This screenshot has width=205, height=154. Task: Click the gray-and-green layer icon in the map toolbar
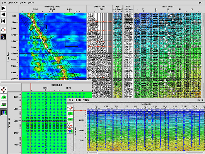tap(3, 104)
